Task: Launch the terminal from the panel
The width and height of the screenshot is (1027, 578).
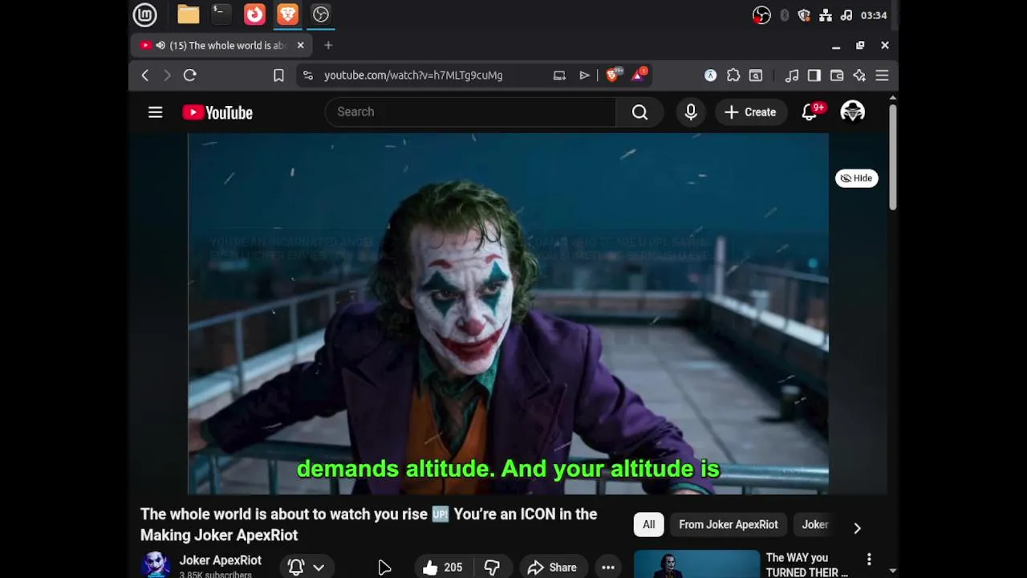Action: point(221,14)
